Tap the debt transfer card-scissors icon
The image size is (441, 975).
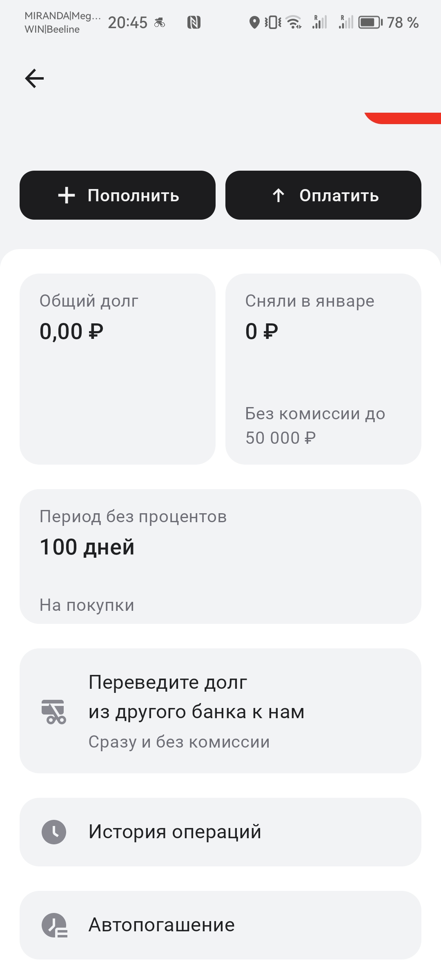(x=53, y=712)
